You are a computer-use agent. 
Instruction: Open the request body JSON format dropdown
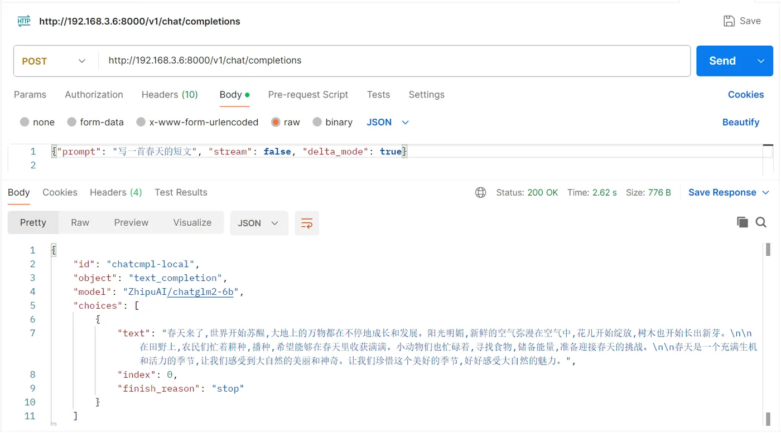pyautogui.click(x=388, y=122)
